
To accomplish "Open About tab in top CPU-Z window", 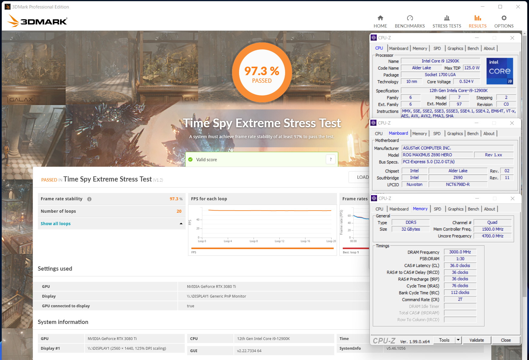I will [x=489, y=48].
